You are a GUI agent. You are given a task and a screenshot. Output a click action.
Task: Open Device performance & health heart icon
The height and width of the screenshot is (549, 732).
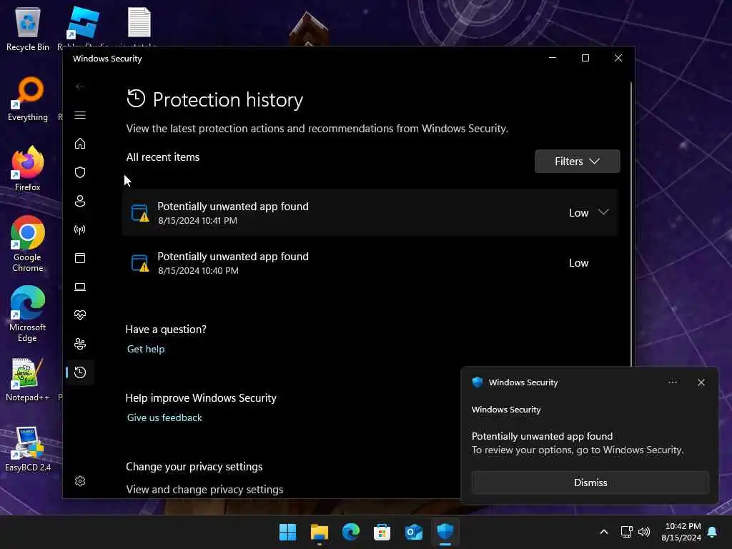80,315
